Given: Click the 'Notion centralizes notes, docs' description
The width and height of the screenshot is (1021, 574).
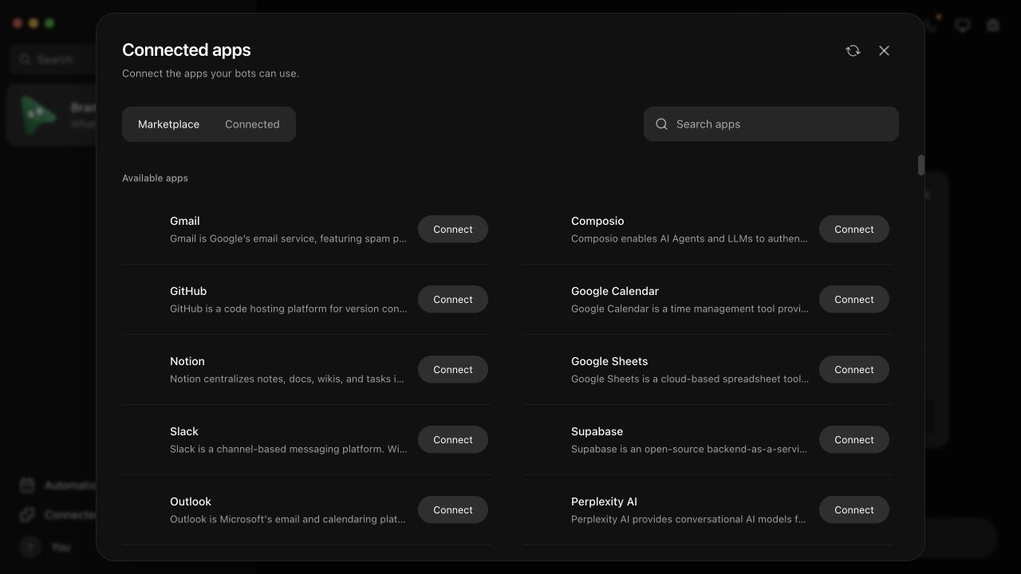Looking at the screenshot, I should pyautogui.click(x=287, y=379).
